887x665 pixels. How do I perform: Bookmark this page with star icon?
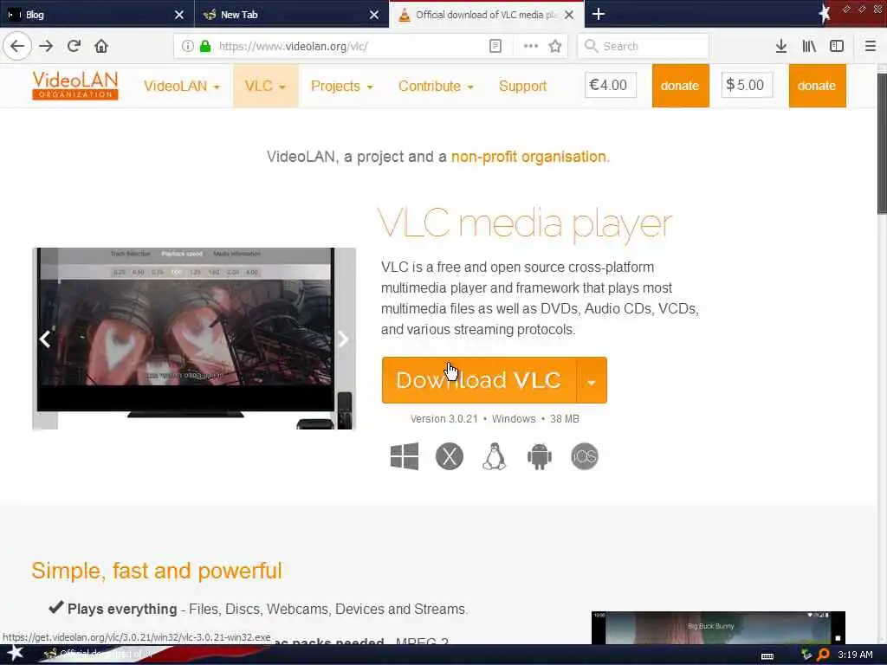click(555, 47)
